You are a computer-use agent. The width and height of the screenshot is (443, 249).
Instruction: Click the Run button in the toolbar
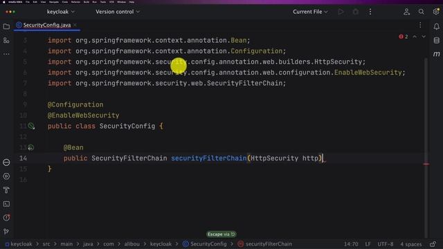coord(341,12)
